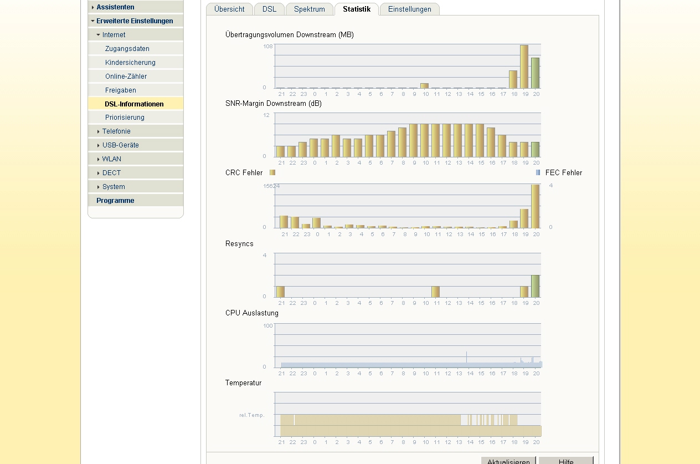Open the Freigaben page
This screenshot has width=700, height=464.
[121, 90]
